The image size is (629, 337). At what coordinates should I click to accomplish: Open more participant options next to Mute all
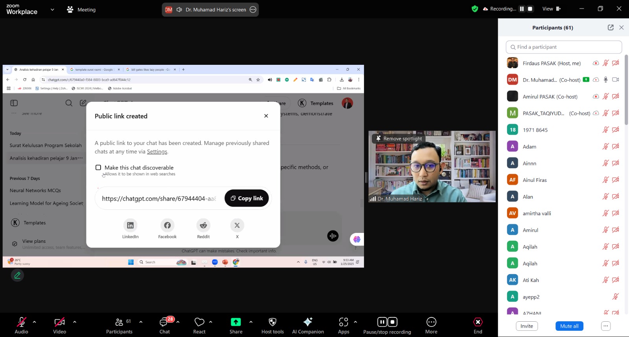pyautogui.click(x=606, y=326)
